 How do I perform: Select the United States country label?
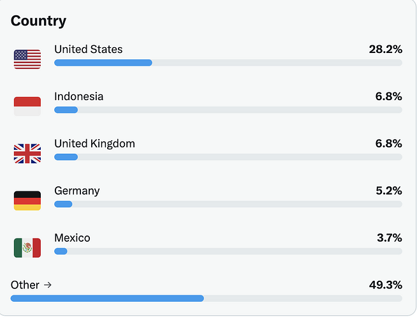point(88,49)
